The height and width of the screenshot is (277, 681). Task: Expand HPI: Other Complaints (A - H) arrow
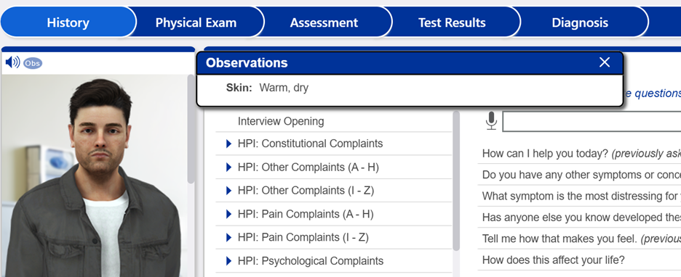229,167
